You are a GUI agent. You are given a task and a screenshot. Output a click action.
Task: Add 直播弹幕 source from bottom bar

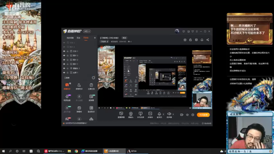point(121,115)
